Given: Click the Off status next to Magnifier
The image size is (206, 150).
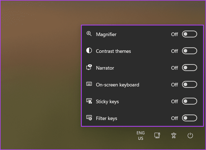Looking at the screenshot, I should (175, 34).
